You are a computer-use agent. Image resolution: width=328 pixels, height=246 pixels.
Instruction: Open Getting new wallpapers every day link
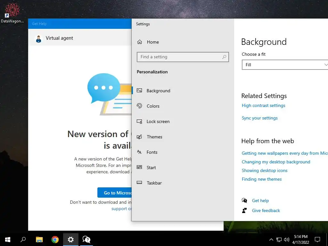pyautogui.click(x=285, y=153)
